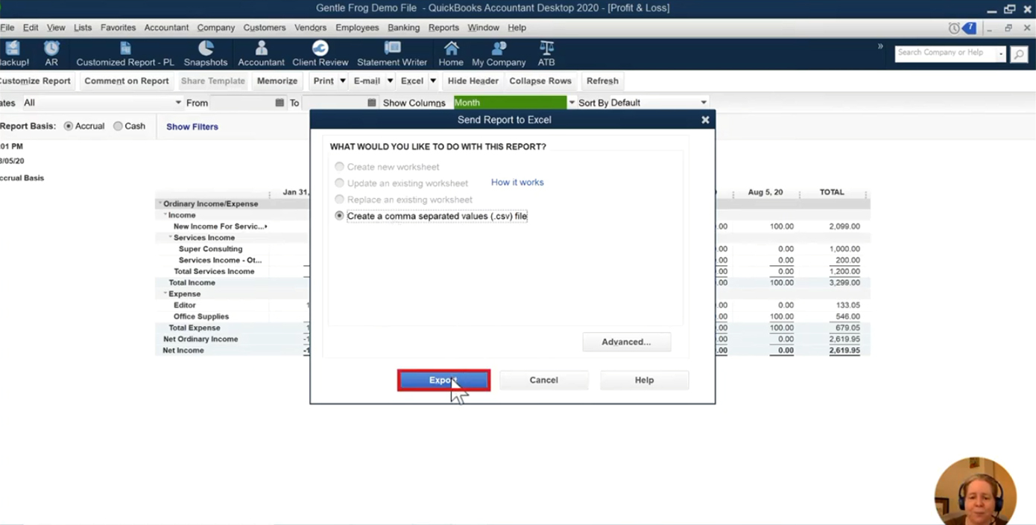Collapse the Ordinary Income/Expense section
The height and width of the screenshot is (525, 1036).
(159, 204)
